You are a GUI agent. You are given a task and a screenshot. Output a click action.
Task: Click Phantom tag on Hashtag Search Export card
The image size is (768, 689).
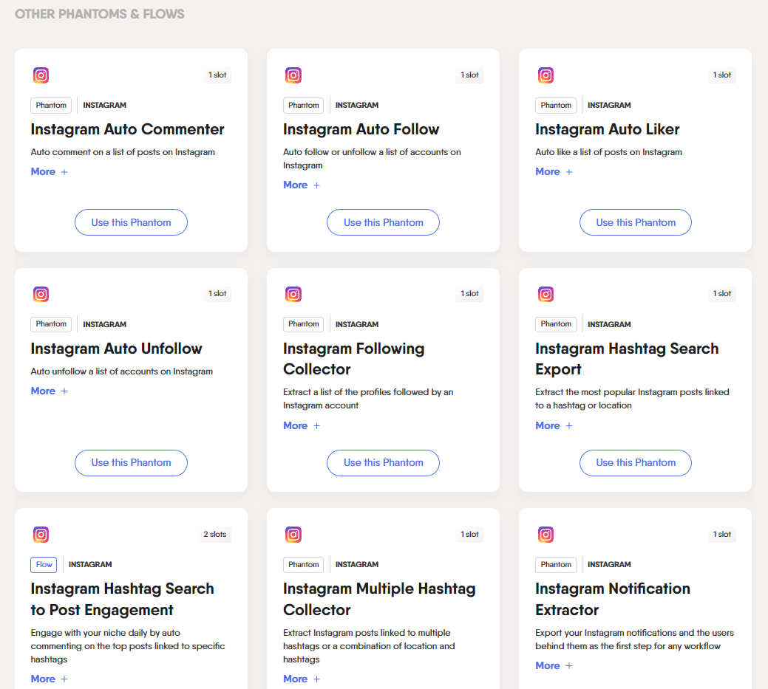pos(556,324)
